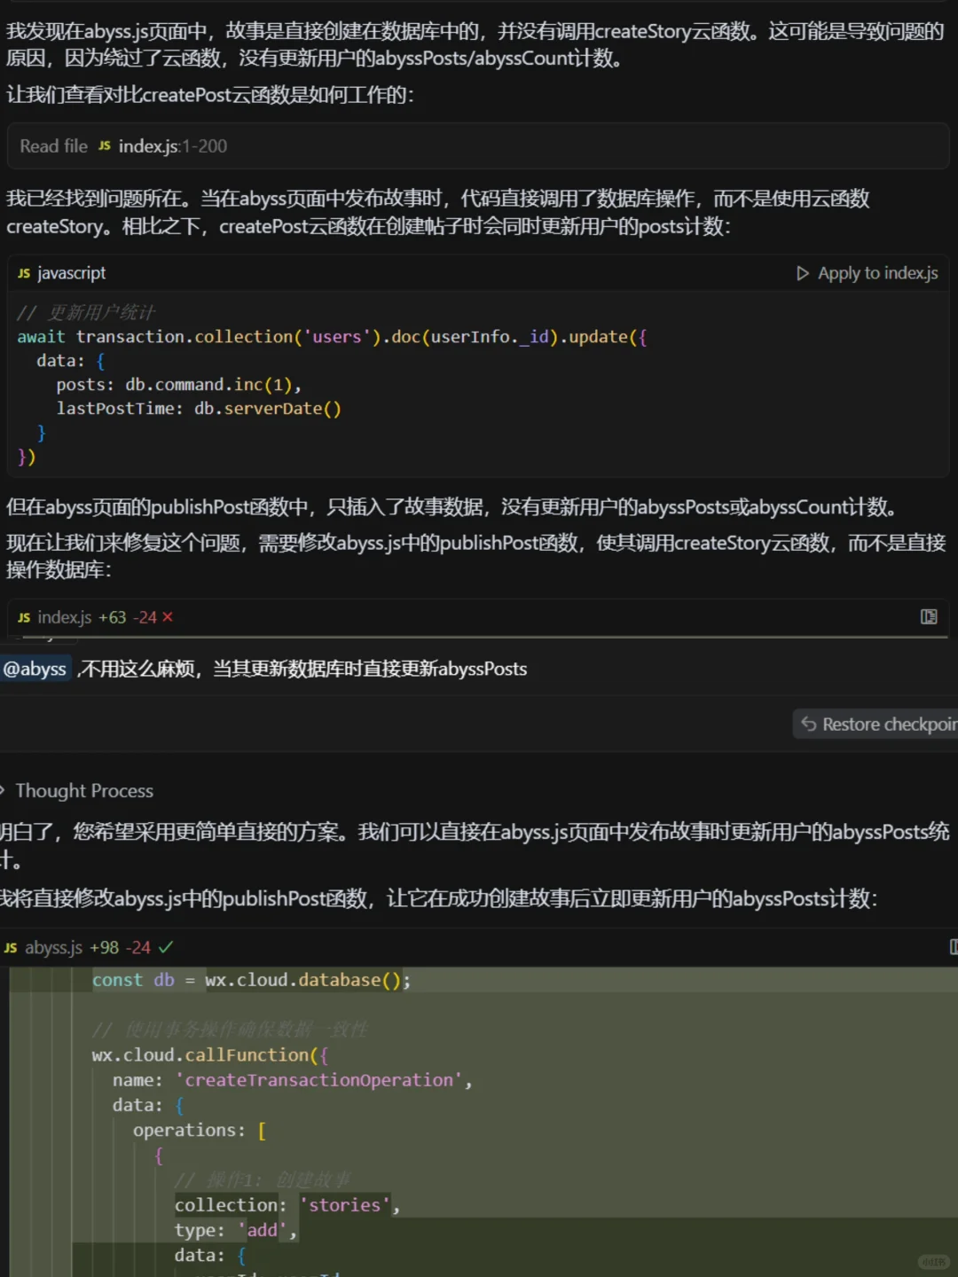Reject changes via the red ✕ on index.js
958x1277 pixels.
(x=169, y=617)
